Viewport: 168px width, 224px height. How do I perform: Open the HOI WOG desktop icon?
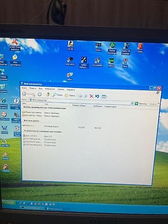[70, 61]
